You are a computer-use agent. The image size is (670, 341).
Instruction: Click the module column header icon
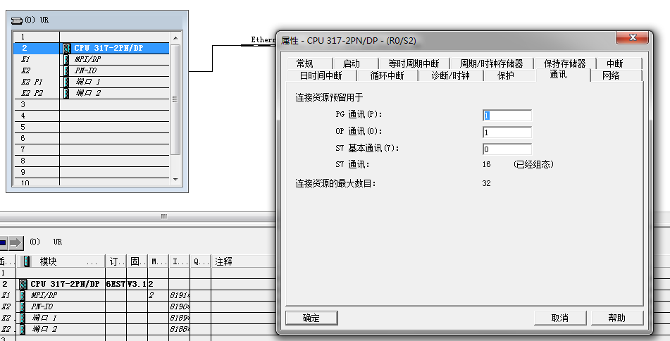27,261
